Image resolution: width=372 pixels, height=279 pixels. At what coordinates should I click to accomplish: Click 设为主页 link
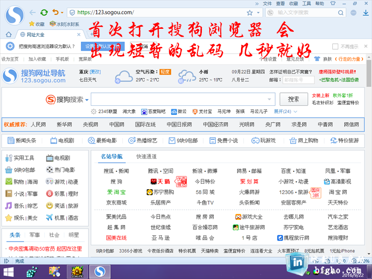click(10, 59)
